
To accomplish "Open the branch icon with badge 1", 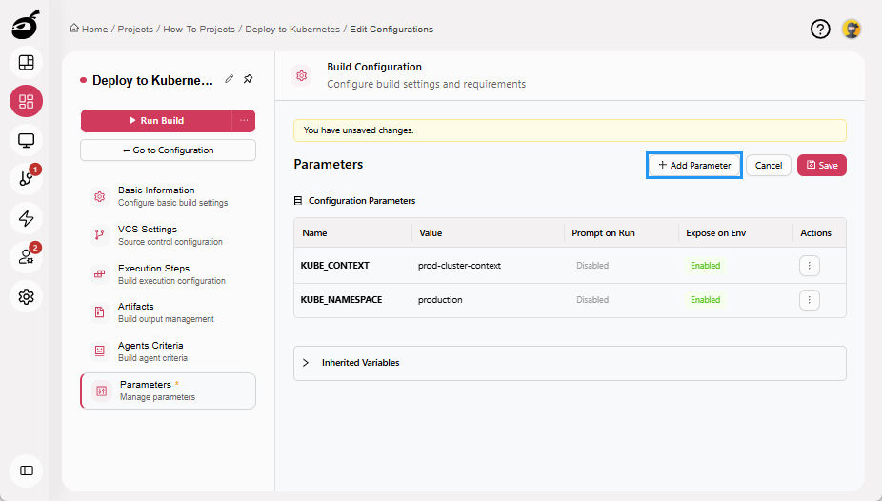I will [x=26, y=179].
